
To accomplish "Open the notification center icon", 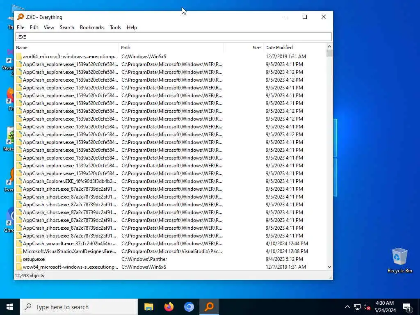I will click(x=407, y=307).
